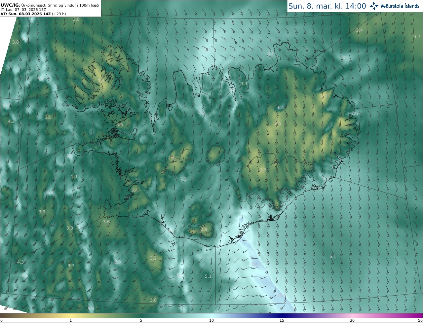The image size is (423, 323).
Task: Click the 15 tick label on the color scale
Action: coord(282,320)
